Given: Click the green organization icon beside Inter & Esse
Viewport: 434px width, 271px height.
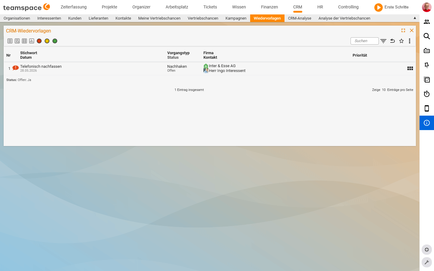Looking at the screenshot, I should (x=206, y=66).
